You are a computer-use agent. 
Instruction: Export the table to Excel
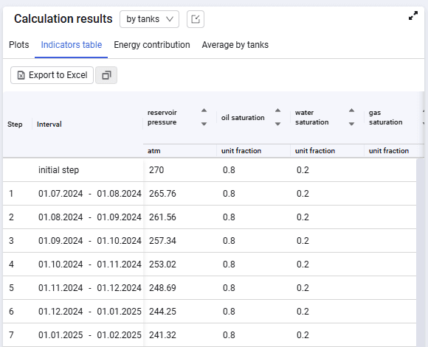tap(52, 75)
